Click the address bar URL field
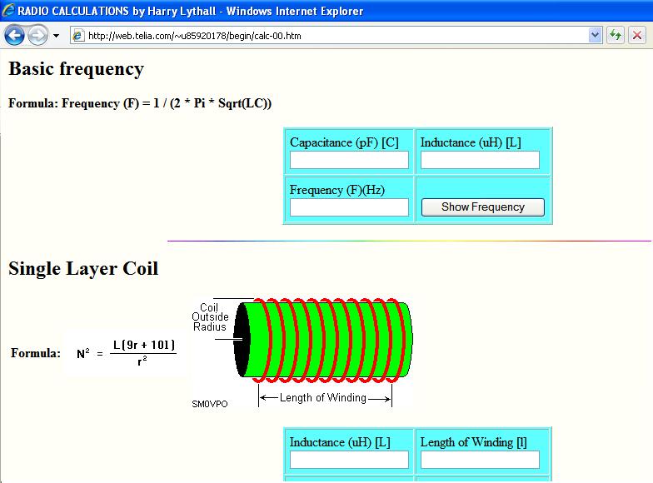This screenshot has height=483, width=653. coord(336,36)
